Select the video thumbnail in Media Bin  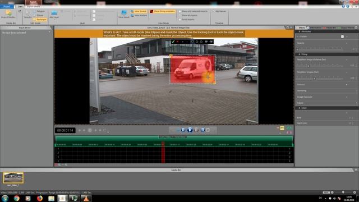pyautogui.click(x=13, y=178)
